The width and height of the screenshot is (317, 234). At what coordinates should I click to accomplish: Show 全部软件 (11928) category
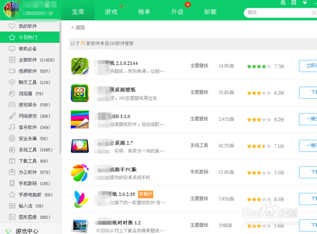30,60
